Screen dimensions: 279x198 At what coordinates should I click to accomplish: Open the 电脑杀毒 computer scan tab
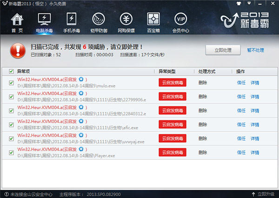tap(44, 23)
